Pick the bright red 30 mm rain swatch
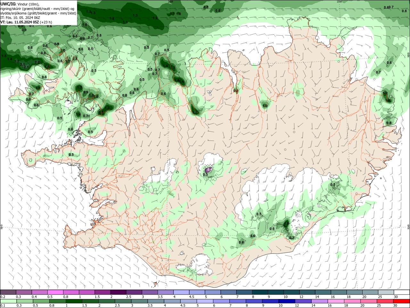Image resolution: width=410 pixels, height=308 pixels. 402,301
